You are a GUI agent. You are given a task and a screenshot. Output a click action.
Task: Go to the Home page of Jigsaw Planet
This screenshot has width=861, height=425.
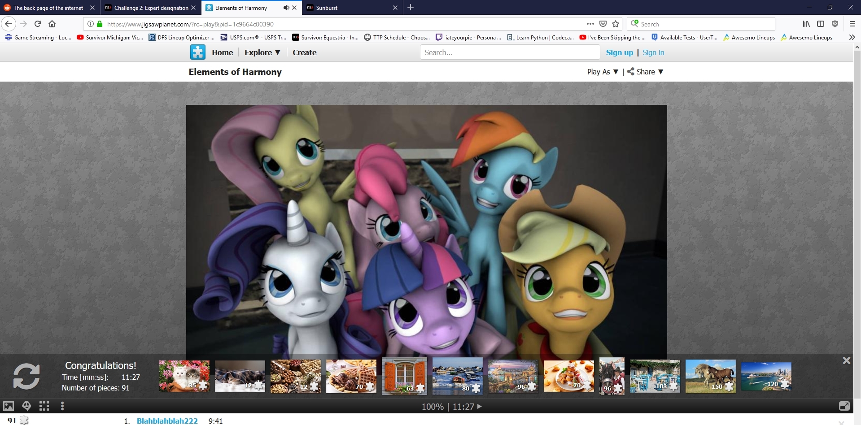click(223, 52)
